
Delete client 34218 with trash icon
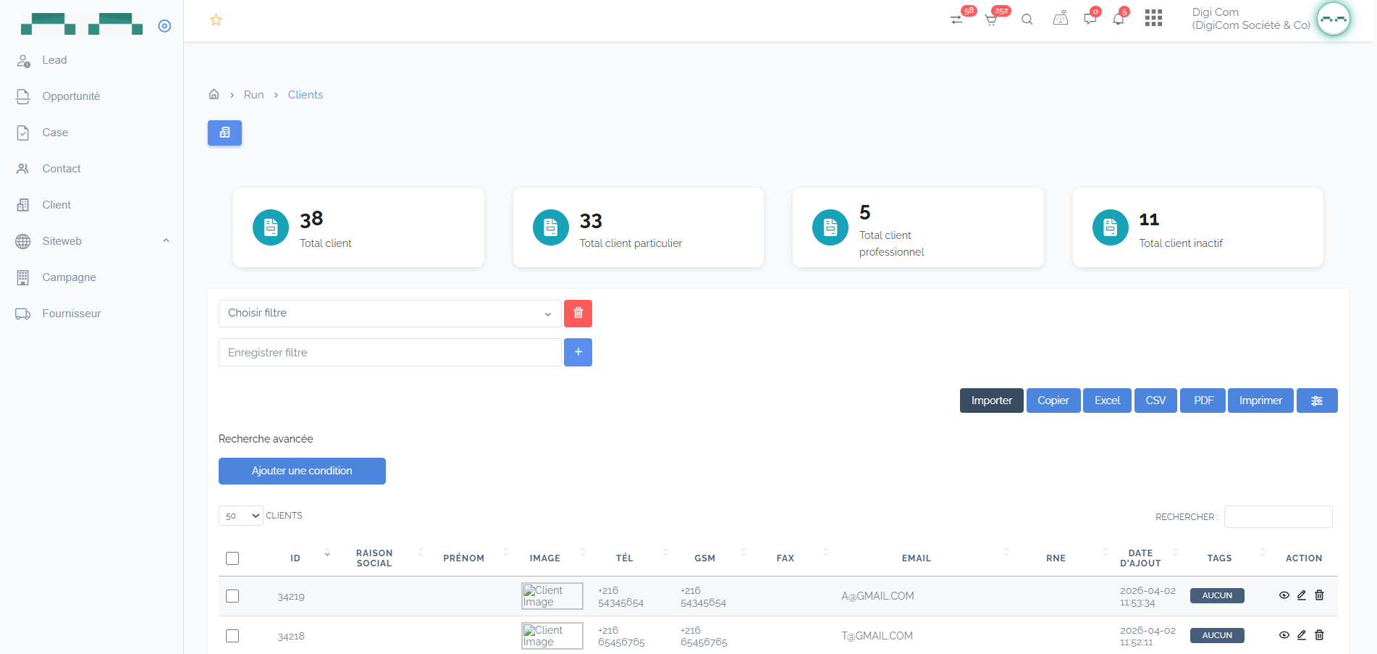[1319, 635]
